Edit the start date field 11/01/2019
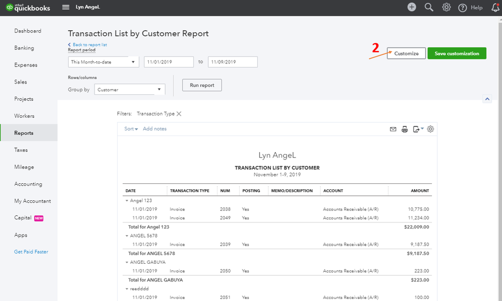Screen dimensions: 502x301 169,62
